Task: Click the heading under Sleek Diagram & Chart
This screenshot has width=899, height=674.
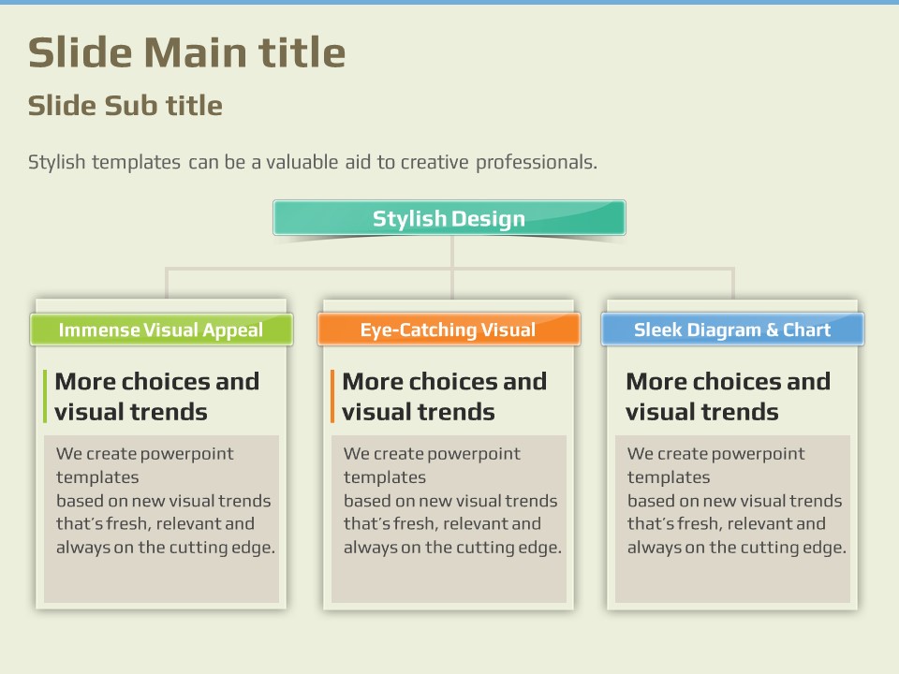Action: 728,396
